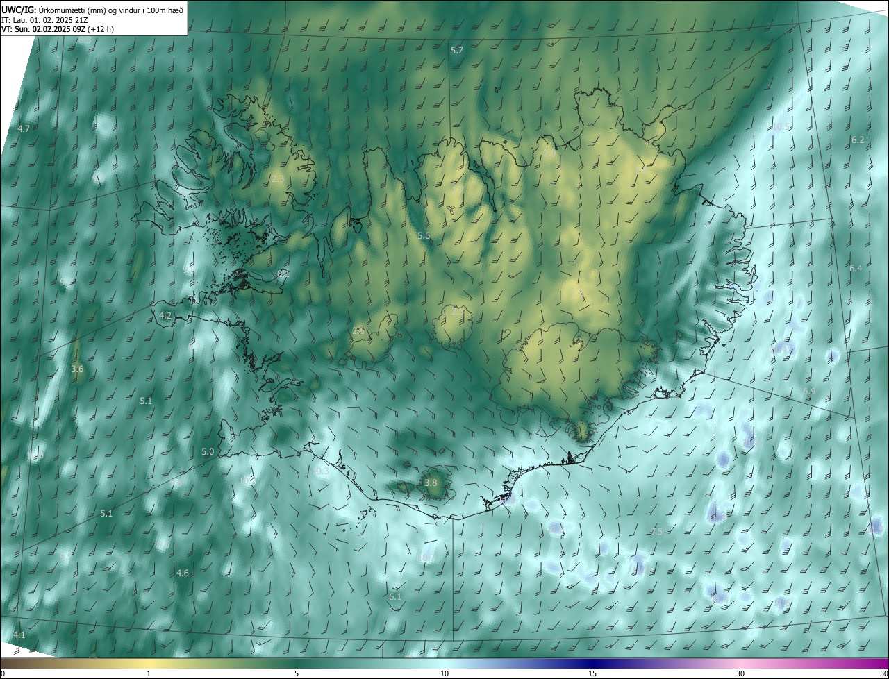Click the colour scale tick labelled 15
Viewport: 889px width, 679px height.
pos(592,673)
